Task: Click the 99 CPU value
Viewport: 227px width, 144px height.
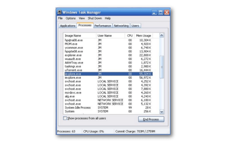Action: pos(130,108)
